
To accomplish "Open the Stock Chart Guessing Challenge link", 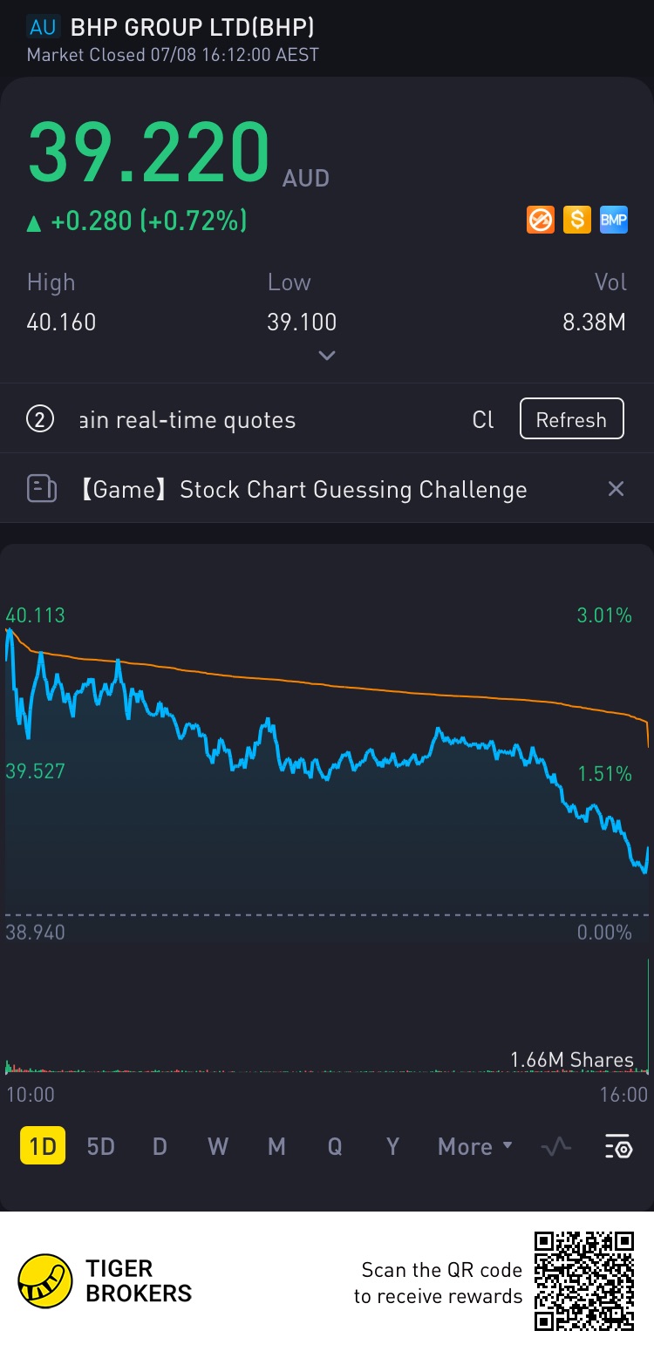I will click(352, 490).
